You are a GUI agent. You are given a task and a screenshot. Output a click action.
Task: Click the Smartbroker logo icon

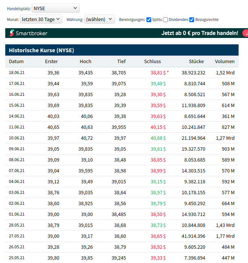pos(12,33)
